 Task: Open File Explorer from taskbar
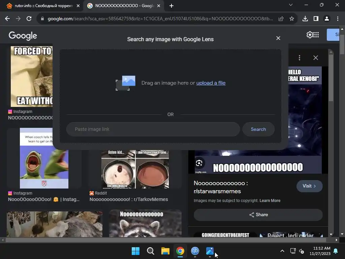coord(165,251)
